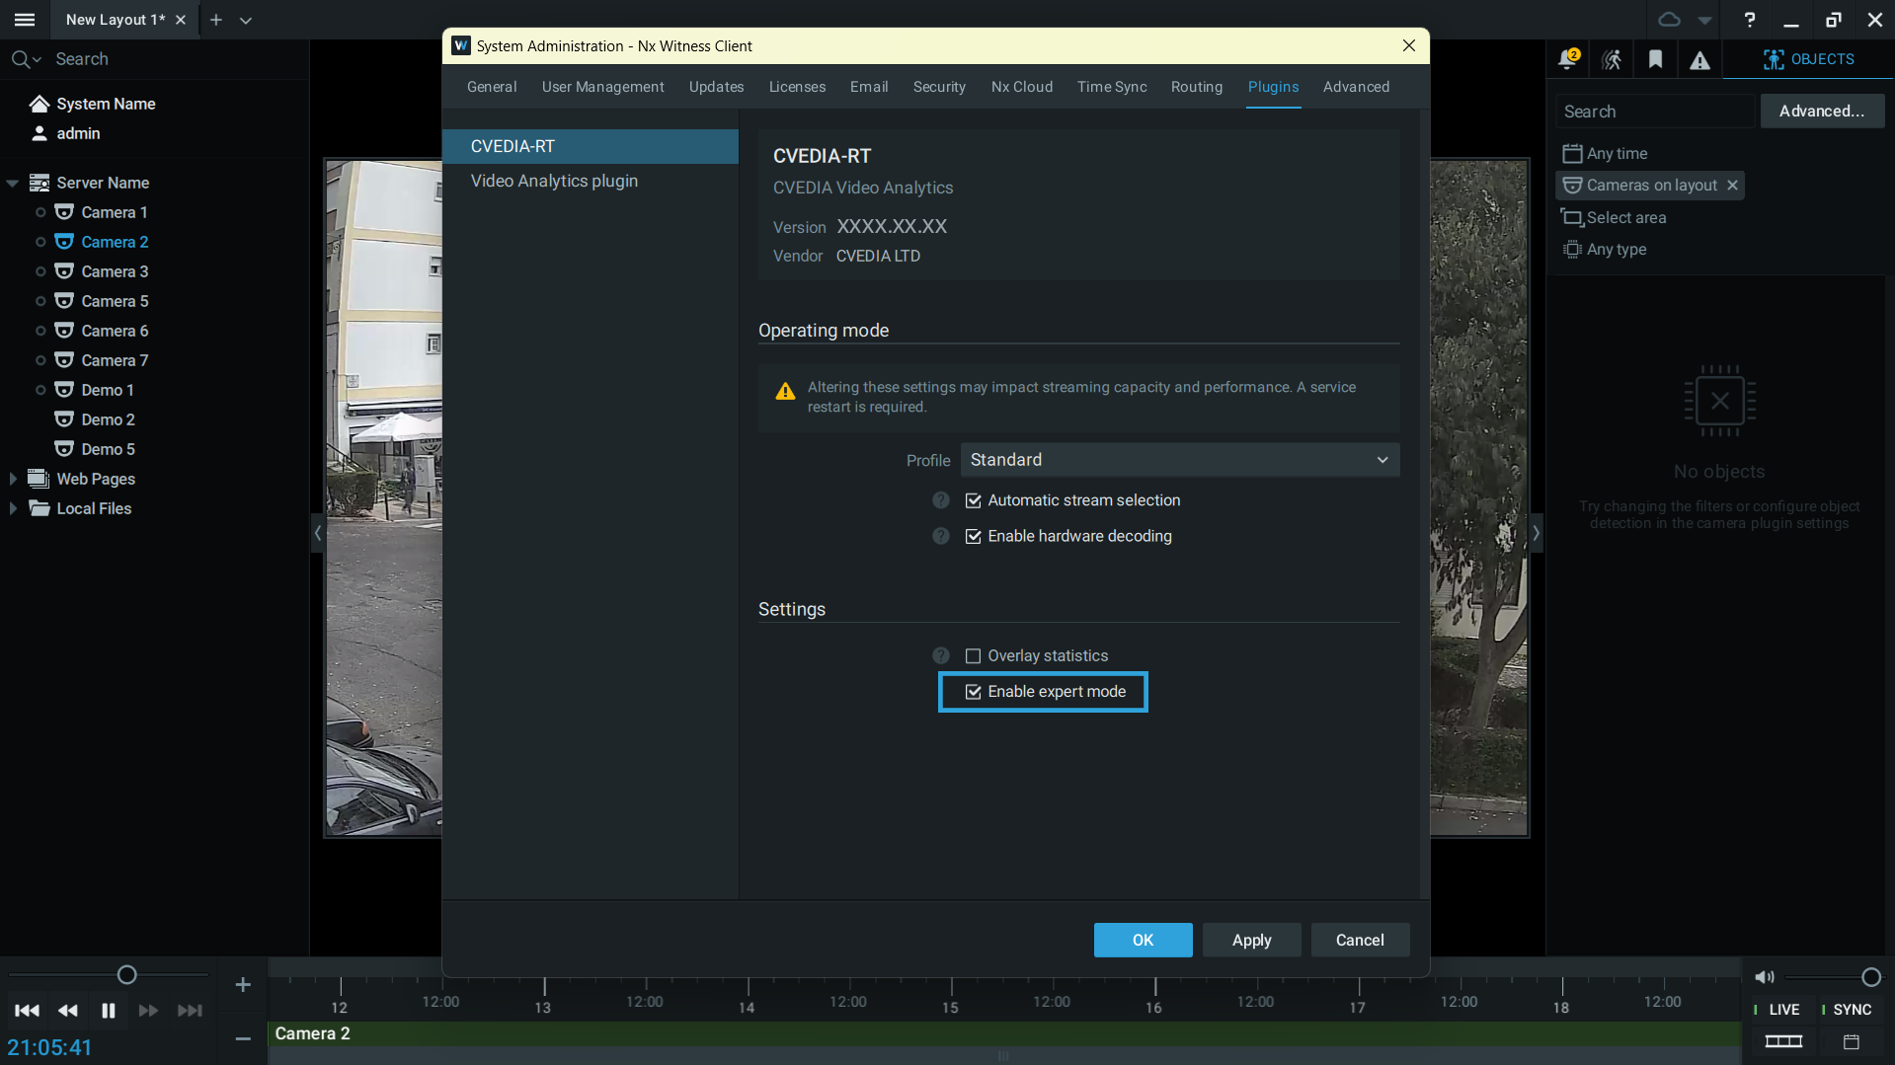Click the Camera 3 camera icon
This screenshot has width=1895, height=1065.
[x=64, y=271]
